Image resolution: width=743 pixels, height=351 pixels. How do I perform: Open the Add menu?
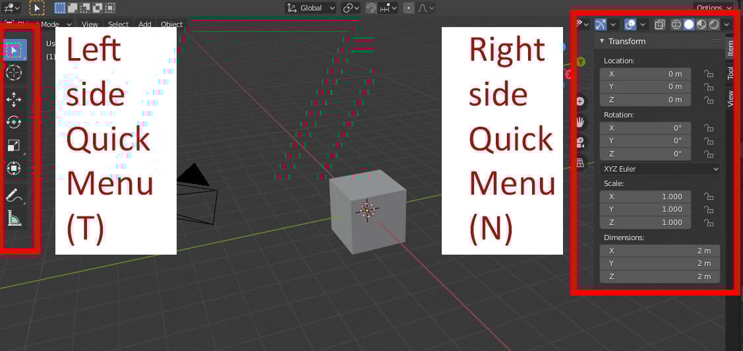[x=145, y=24]
